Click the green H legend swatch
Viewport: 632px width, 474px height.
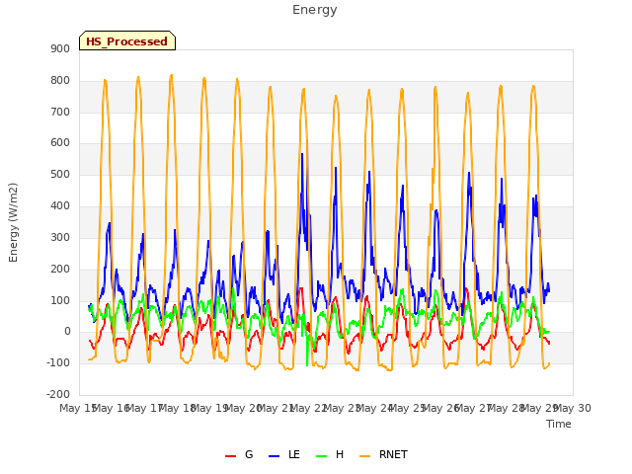[x=322, y=456]
